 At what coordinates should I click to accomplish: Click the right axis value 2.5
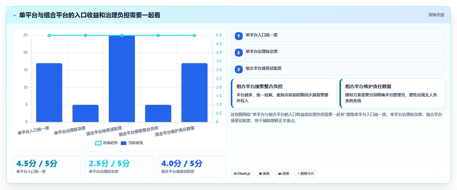click(219, 79)
